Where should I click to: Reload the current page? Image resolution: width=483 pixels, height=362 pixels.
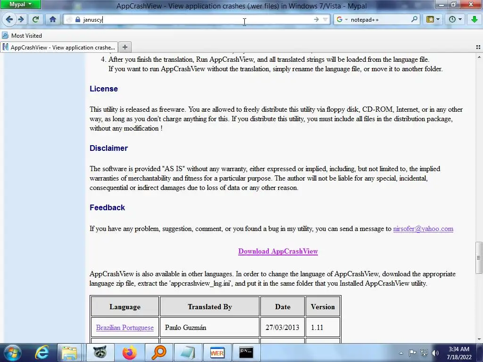click(35, 20)
